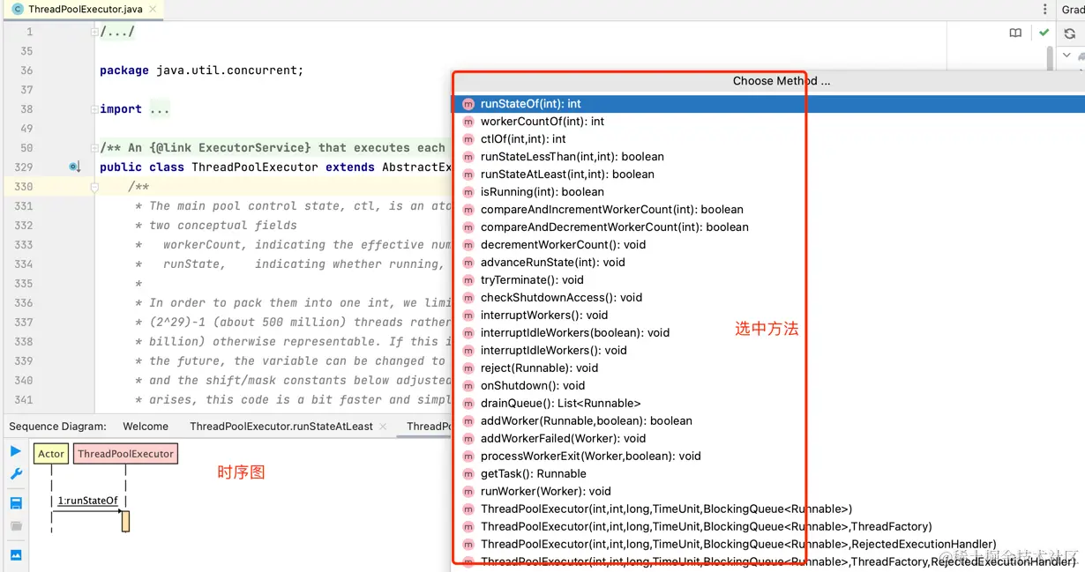Click the gutter implementation marker on line 329
1085x572 pixels.
pyautogui.click(x=75, y=167)
